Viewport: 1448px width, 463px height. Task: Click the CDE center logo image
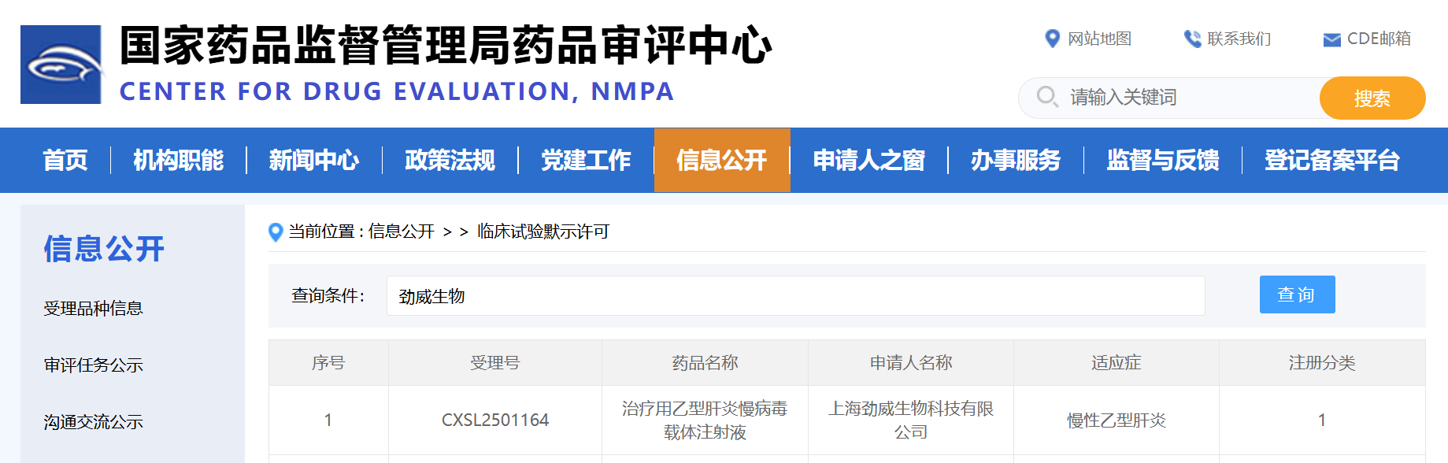tap(61, 65)
